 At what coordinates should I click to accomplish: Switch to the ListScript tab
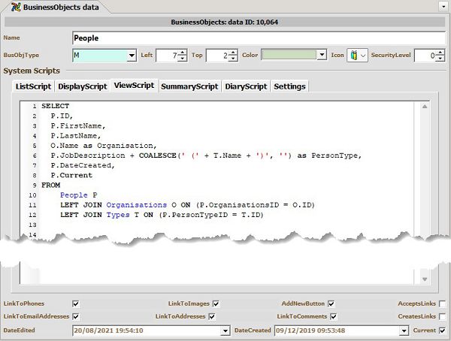click(x=33, y=86)
